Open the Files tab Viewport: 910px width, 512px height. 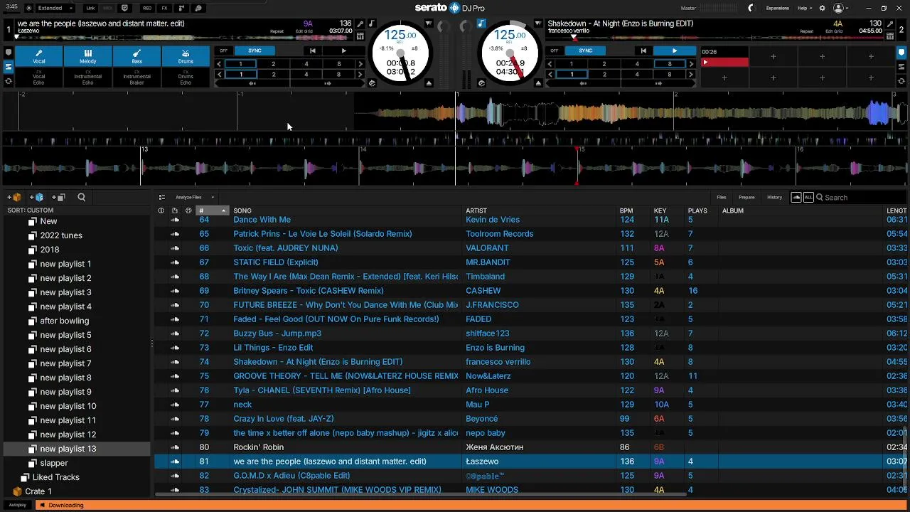coord(722,197)
